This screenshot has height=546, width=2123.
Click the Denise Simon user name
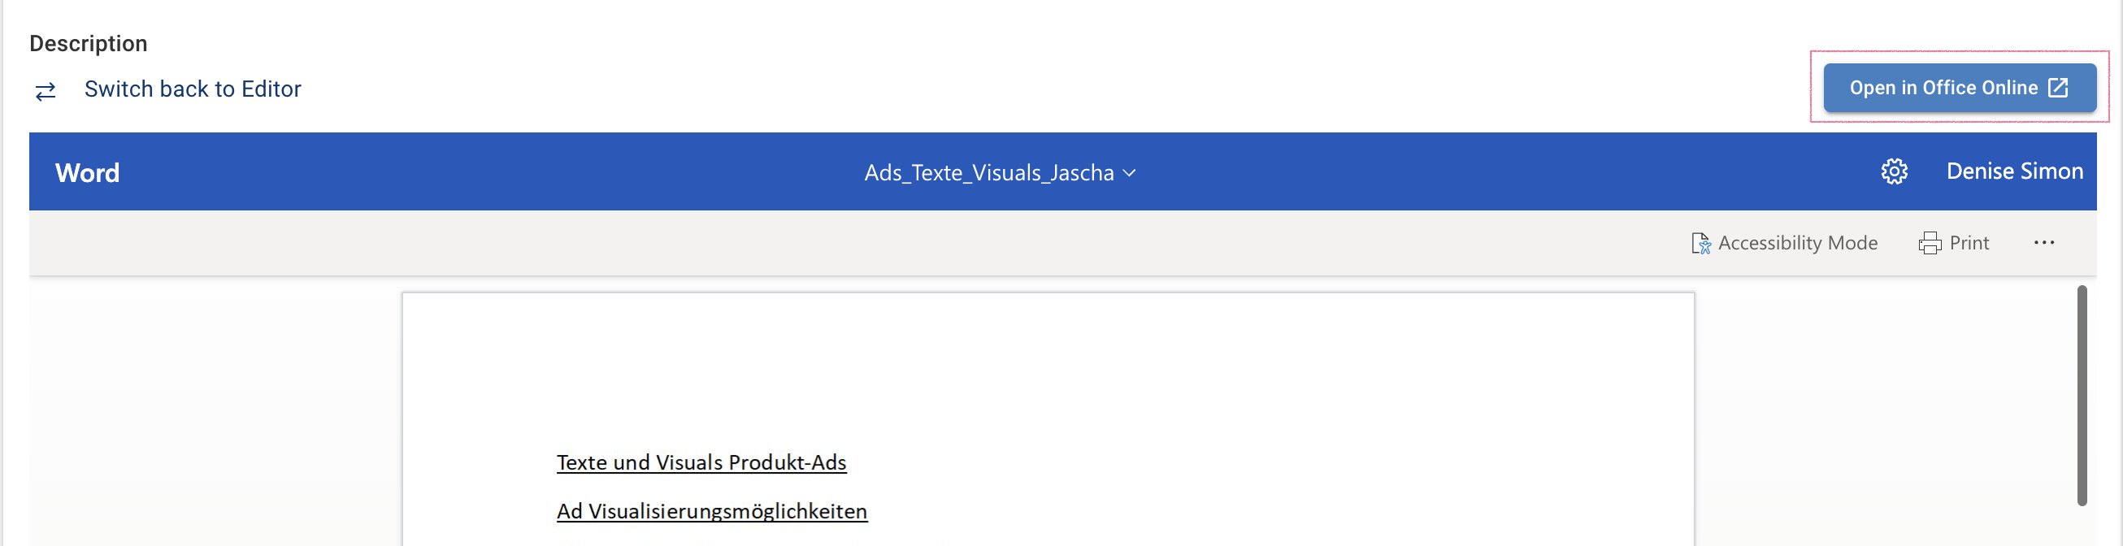pos(2014,171)
